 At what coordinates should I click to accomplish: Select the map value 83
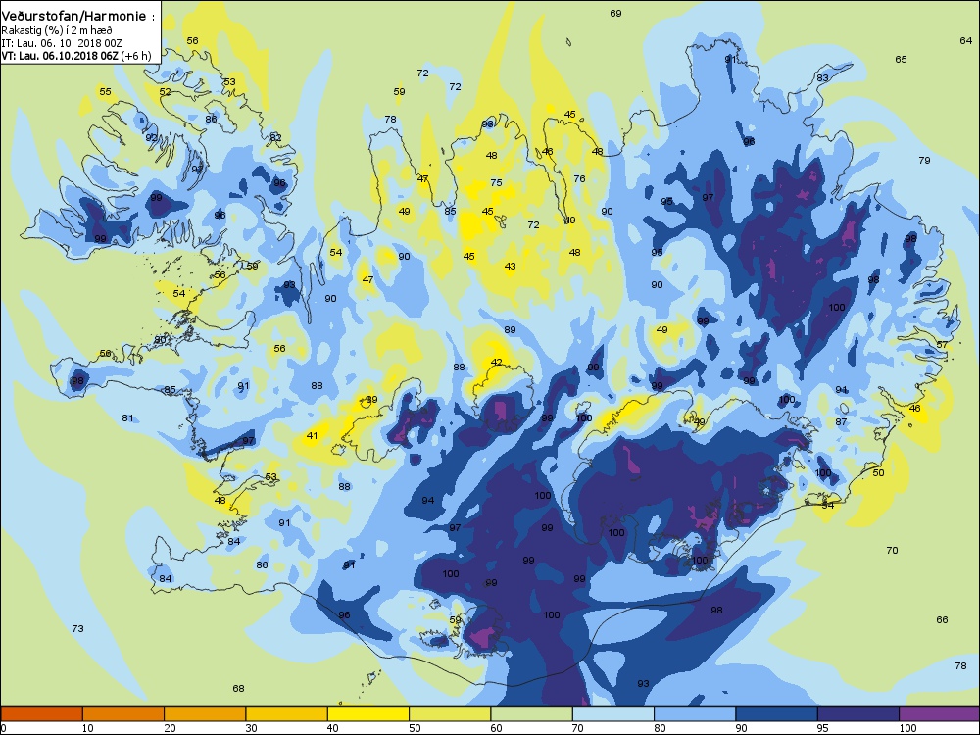pyautogui.click(x=822, y=78)
